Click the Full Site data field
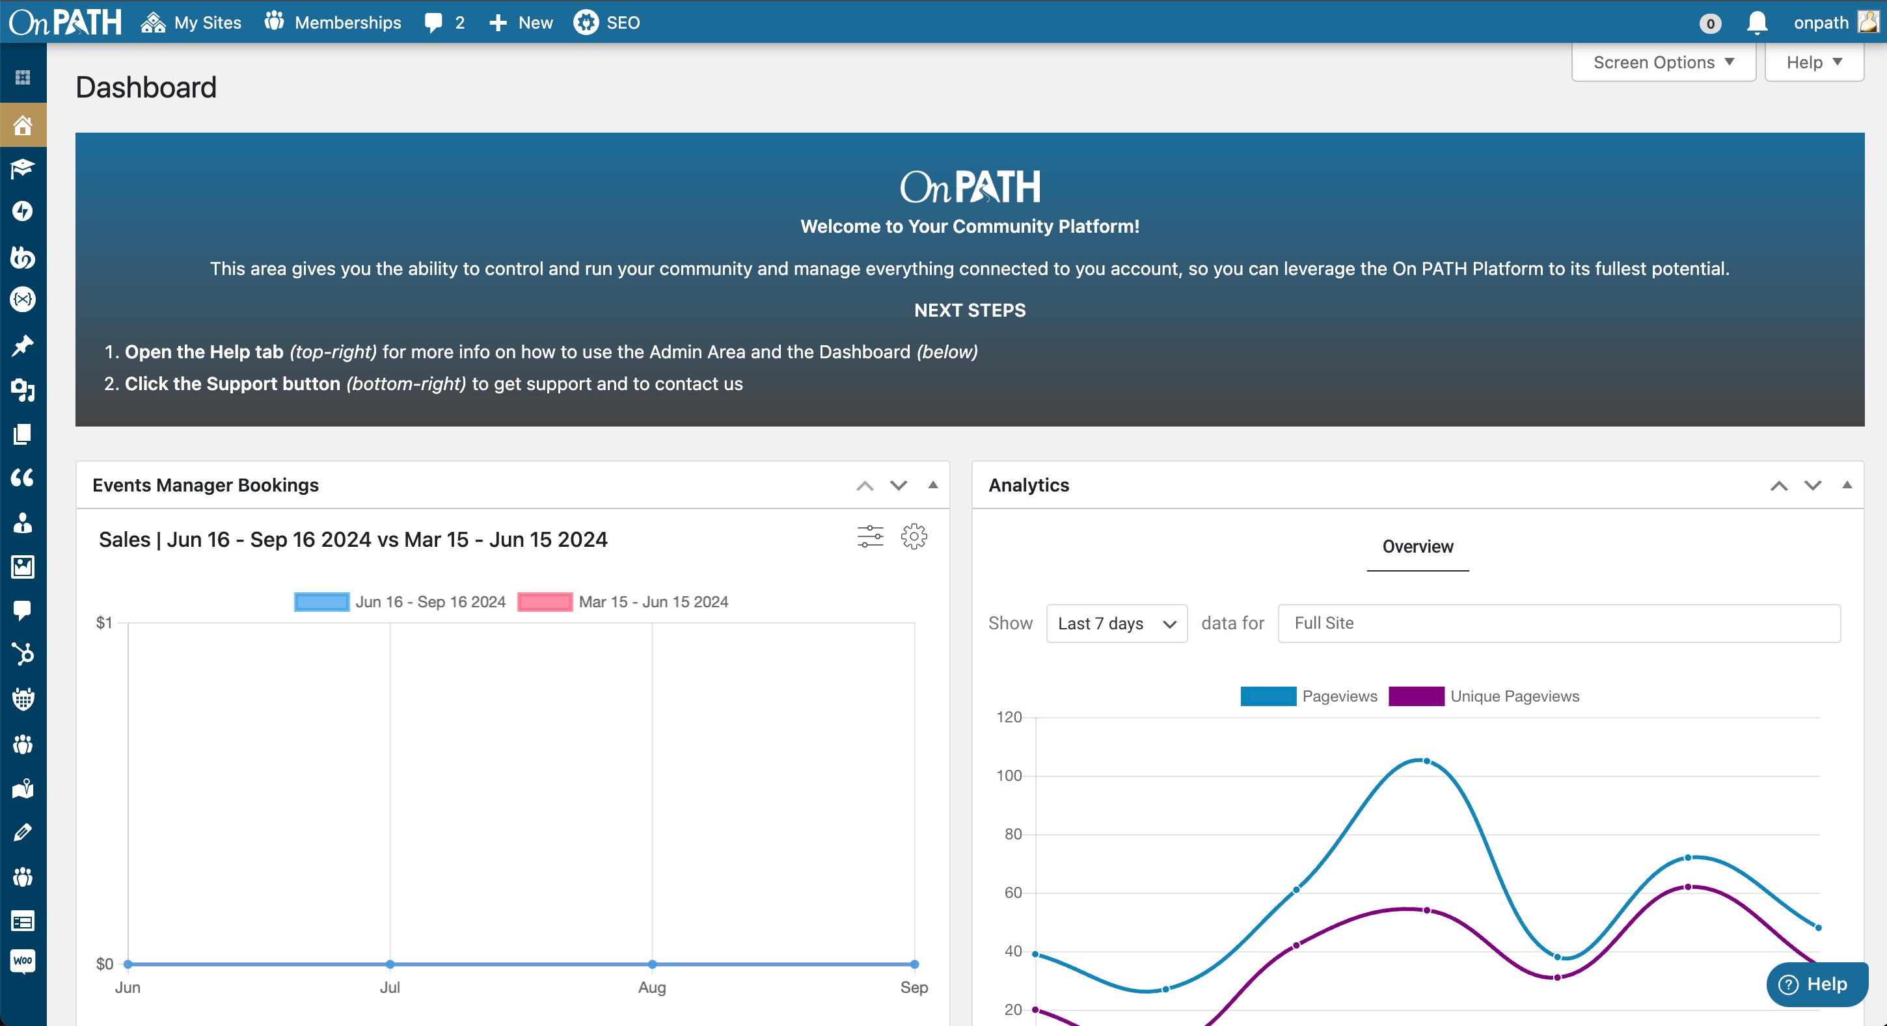Viewport: 1887px width, 1026px height. point(1559,624)
